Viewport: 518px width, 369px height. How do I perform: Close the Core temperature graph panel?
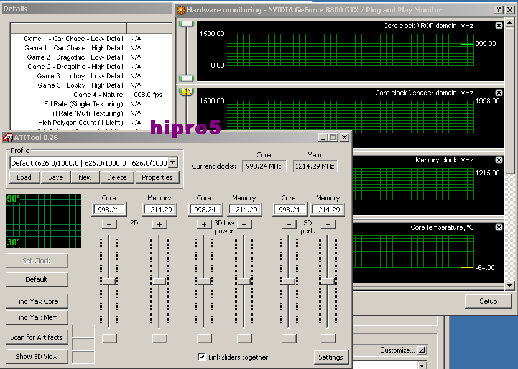tap(499, 227)
